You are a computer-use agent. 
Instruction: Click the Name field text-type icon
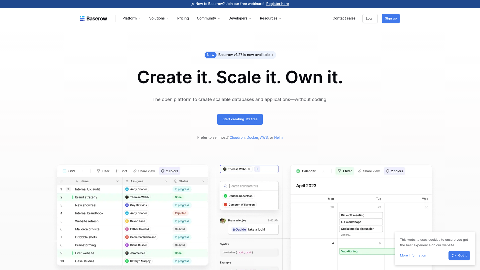tap(77, 181)
